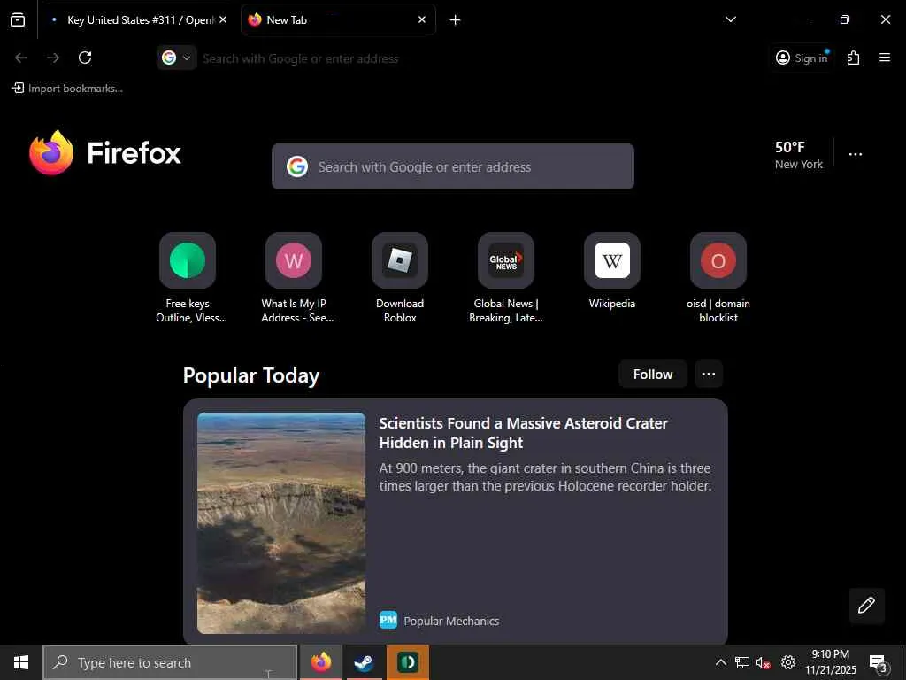The width and height of the screenshot is (906, 680).
Task: Close the New Tab tab
Action: [422, 19]
